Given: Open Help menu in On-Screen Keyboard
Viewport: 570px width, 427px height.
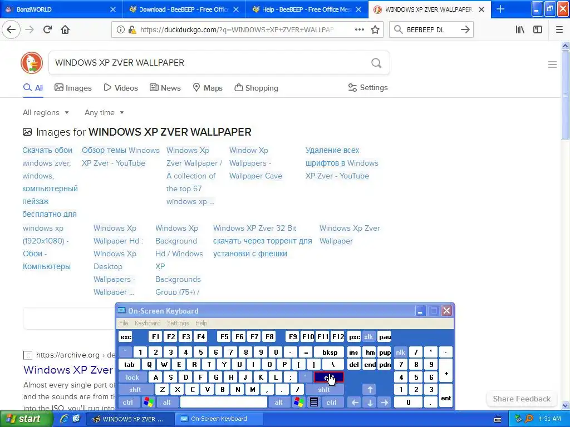Looking at the screenshot, I should tap(201, 323).
